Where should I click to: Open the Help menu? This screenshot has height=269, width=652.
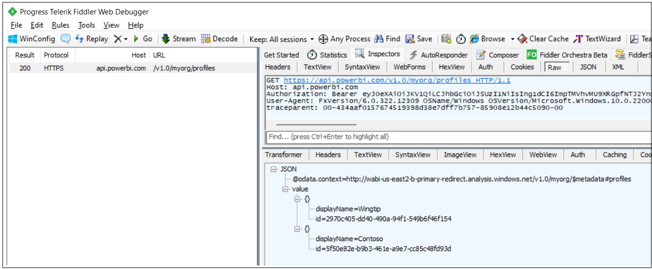pyautogui.click(x=136, y=25)
